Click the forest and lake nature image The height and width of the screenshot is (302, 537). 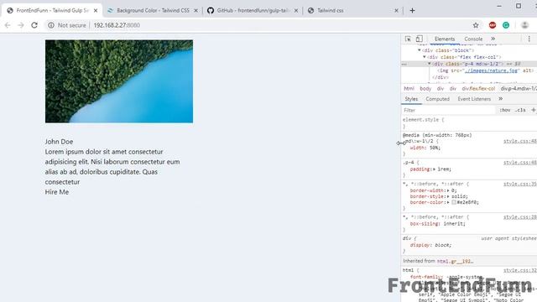coord(119,81)
